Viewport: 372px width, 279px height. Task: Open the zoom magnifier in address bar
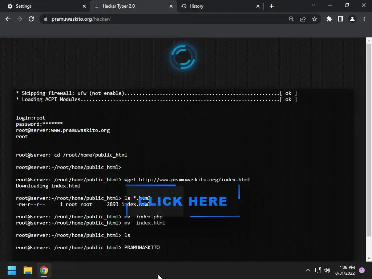(x=291, y=19)
